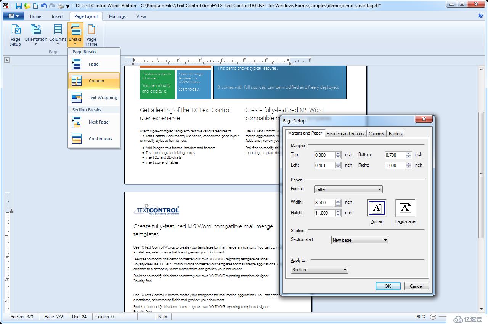The height and width of the screenshot is (324, 488).
Task: Open the paper Format dropdown showing Letter
Action: click(x=348, y=189)
